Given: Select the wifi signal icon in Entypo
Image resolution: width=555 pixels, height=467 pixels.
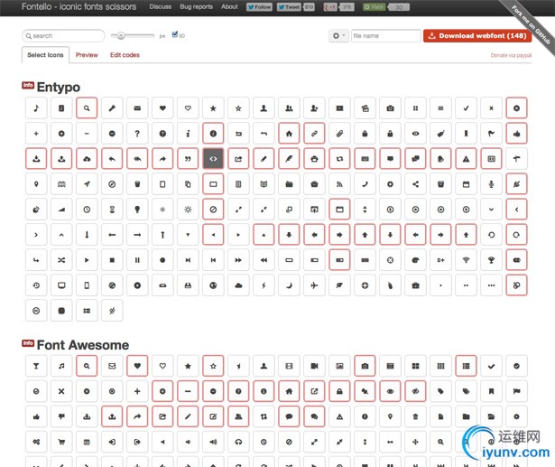Looking at the screenshot, I should coord(467,260).
